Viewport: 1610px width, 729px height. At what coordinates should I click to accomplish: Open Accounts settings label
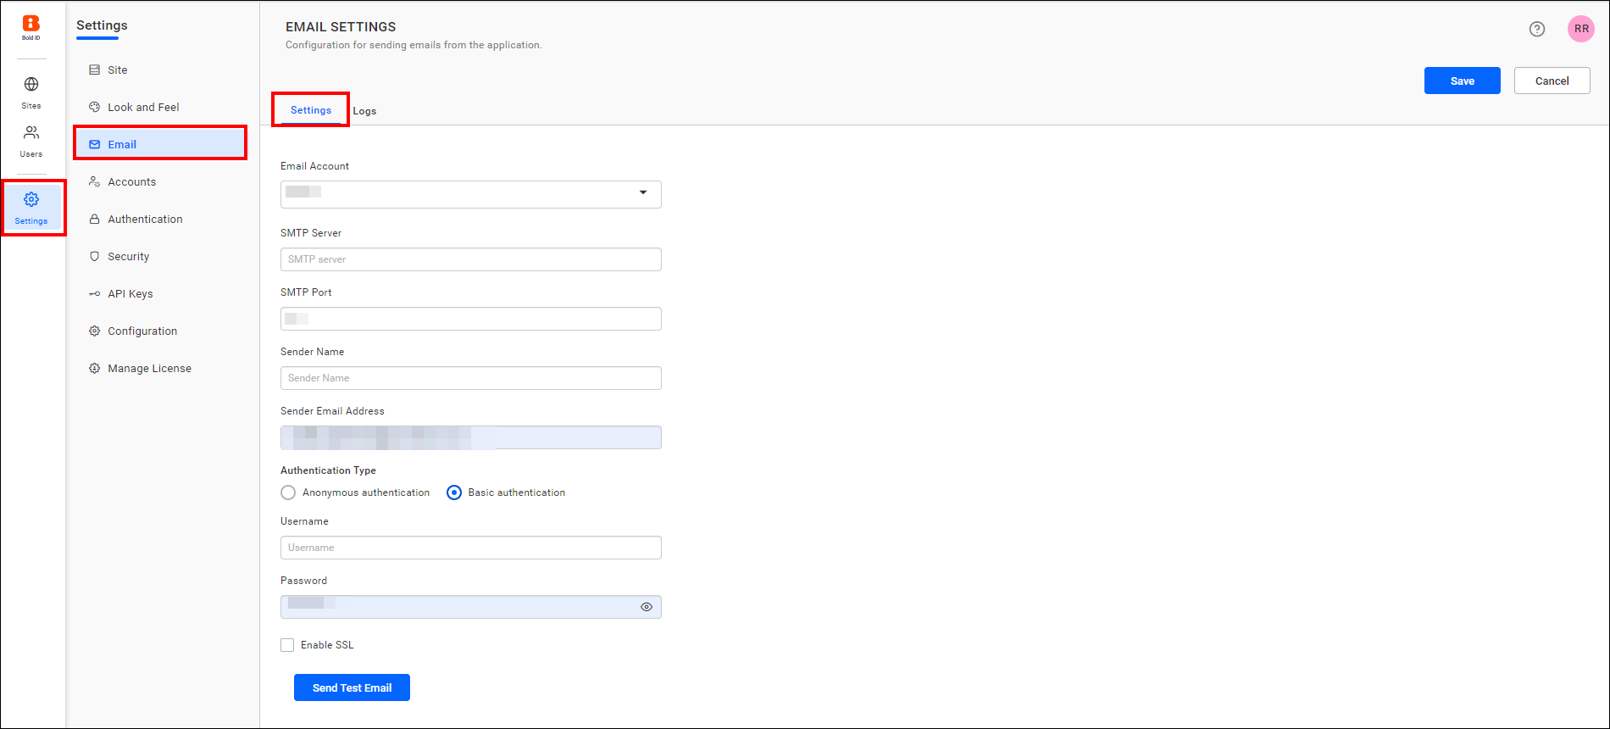pyautogui.click(x=131, y=182)
